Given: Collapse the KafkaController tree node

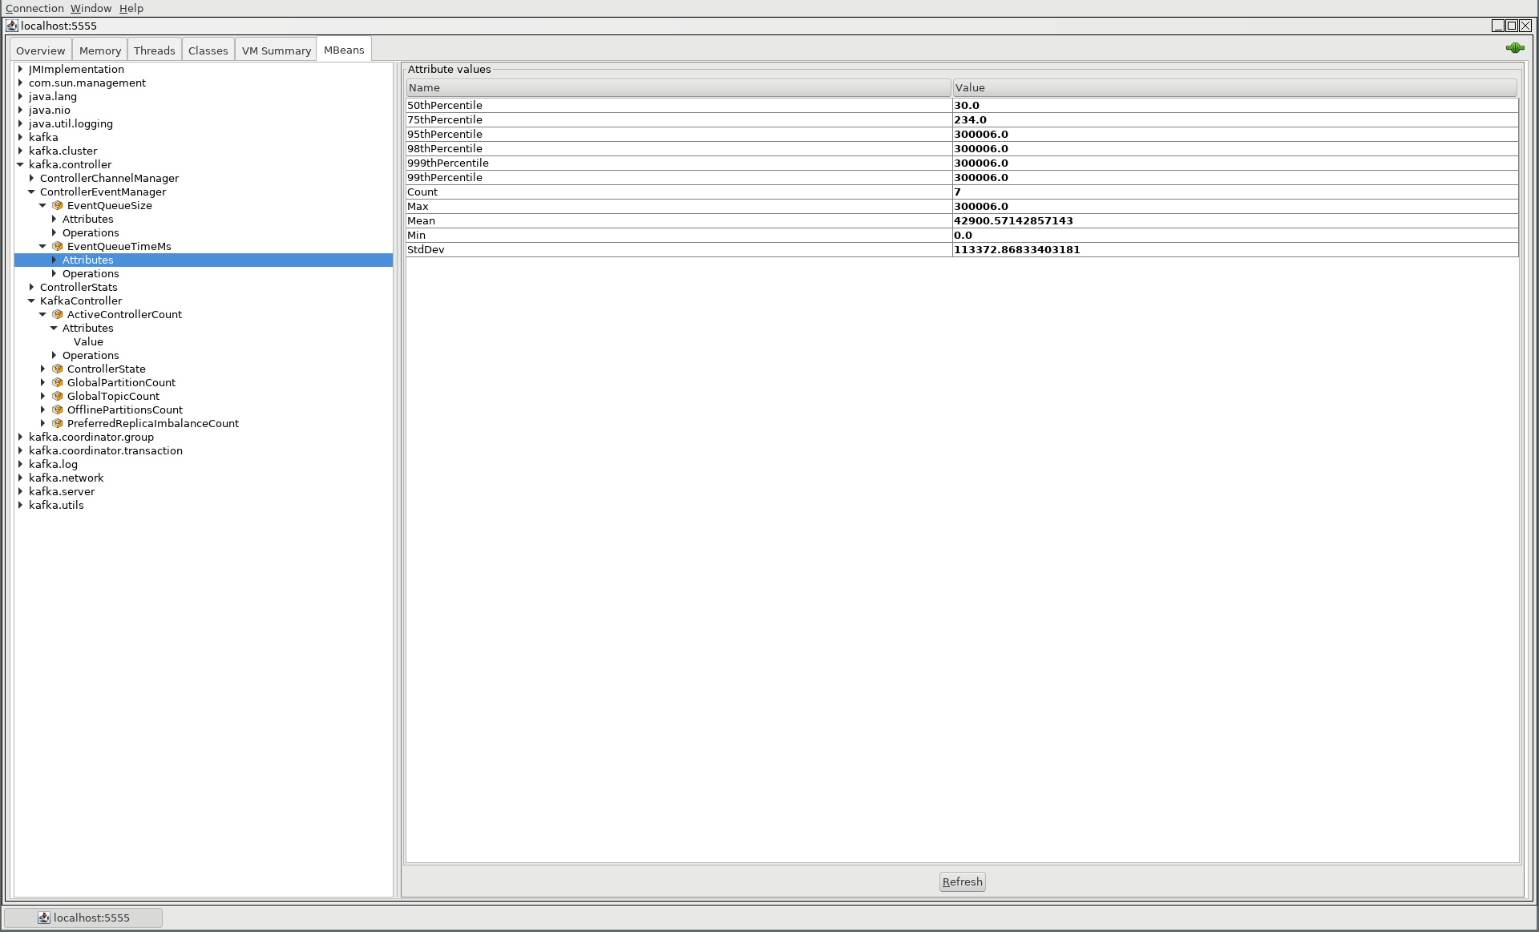Looking at the screenshot, I should click(x=31, y=301).
